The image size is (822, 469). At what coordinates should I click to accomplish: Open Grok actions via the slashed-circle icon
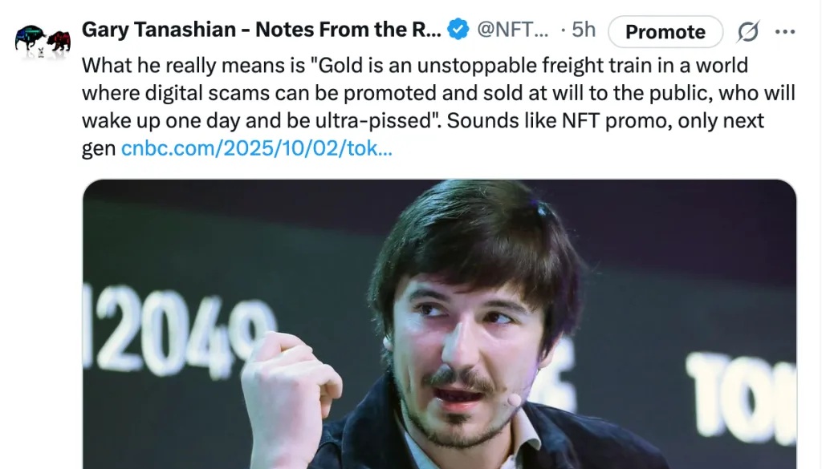coord(747,32)
